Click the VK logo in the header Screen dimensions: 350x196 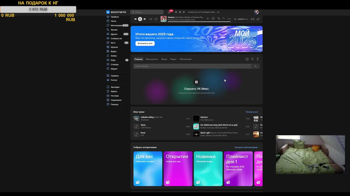tap(116, 12)
